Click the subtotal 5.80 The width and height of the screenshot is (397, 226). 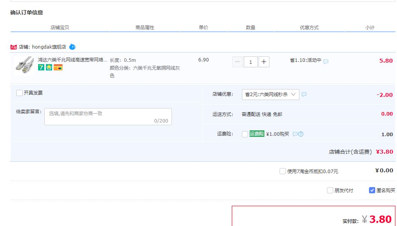pyautogui.click(x=386, y=61)
